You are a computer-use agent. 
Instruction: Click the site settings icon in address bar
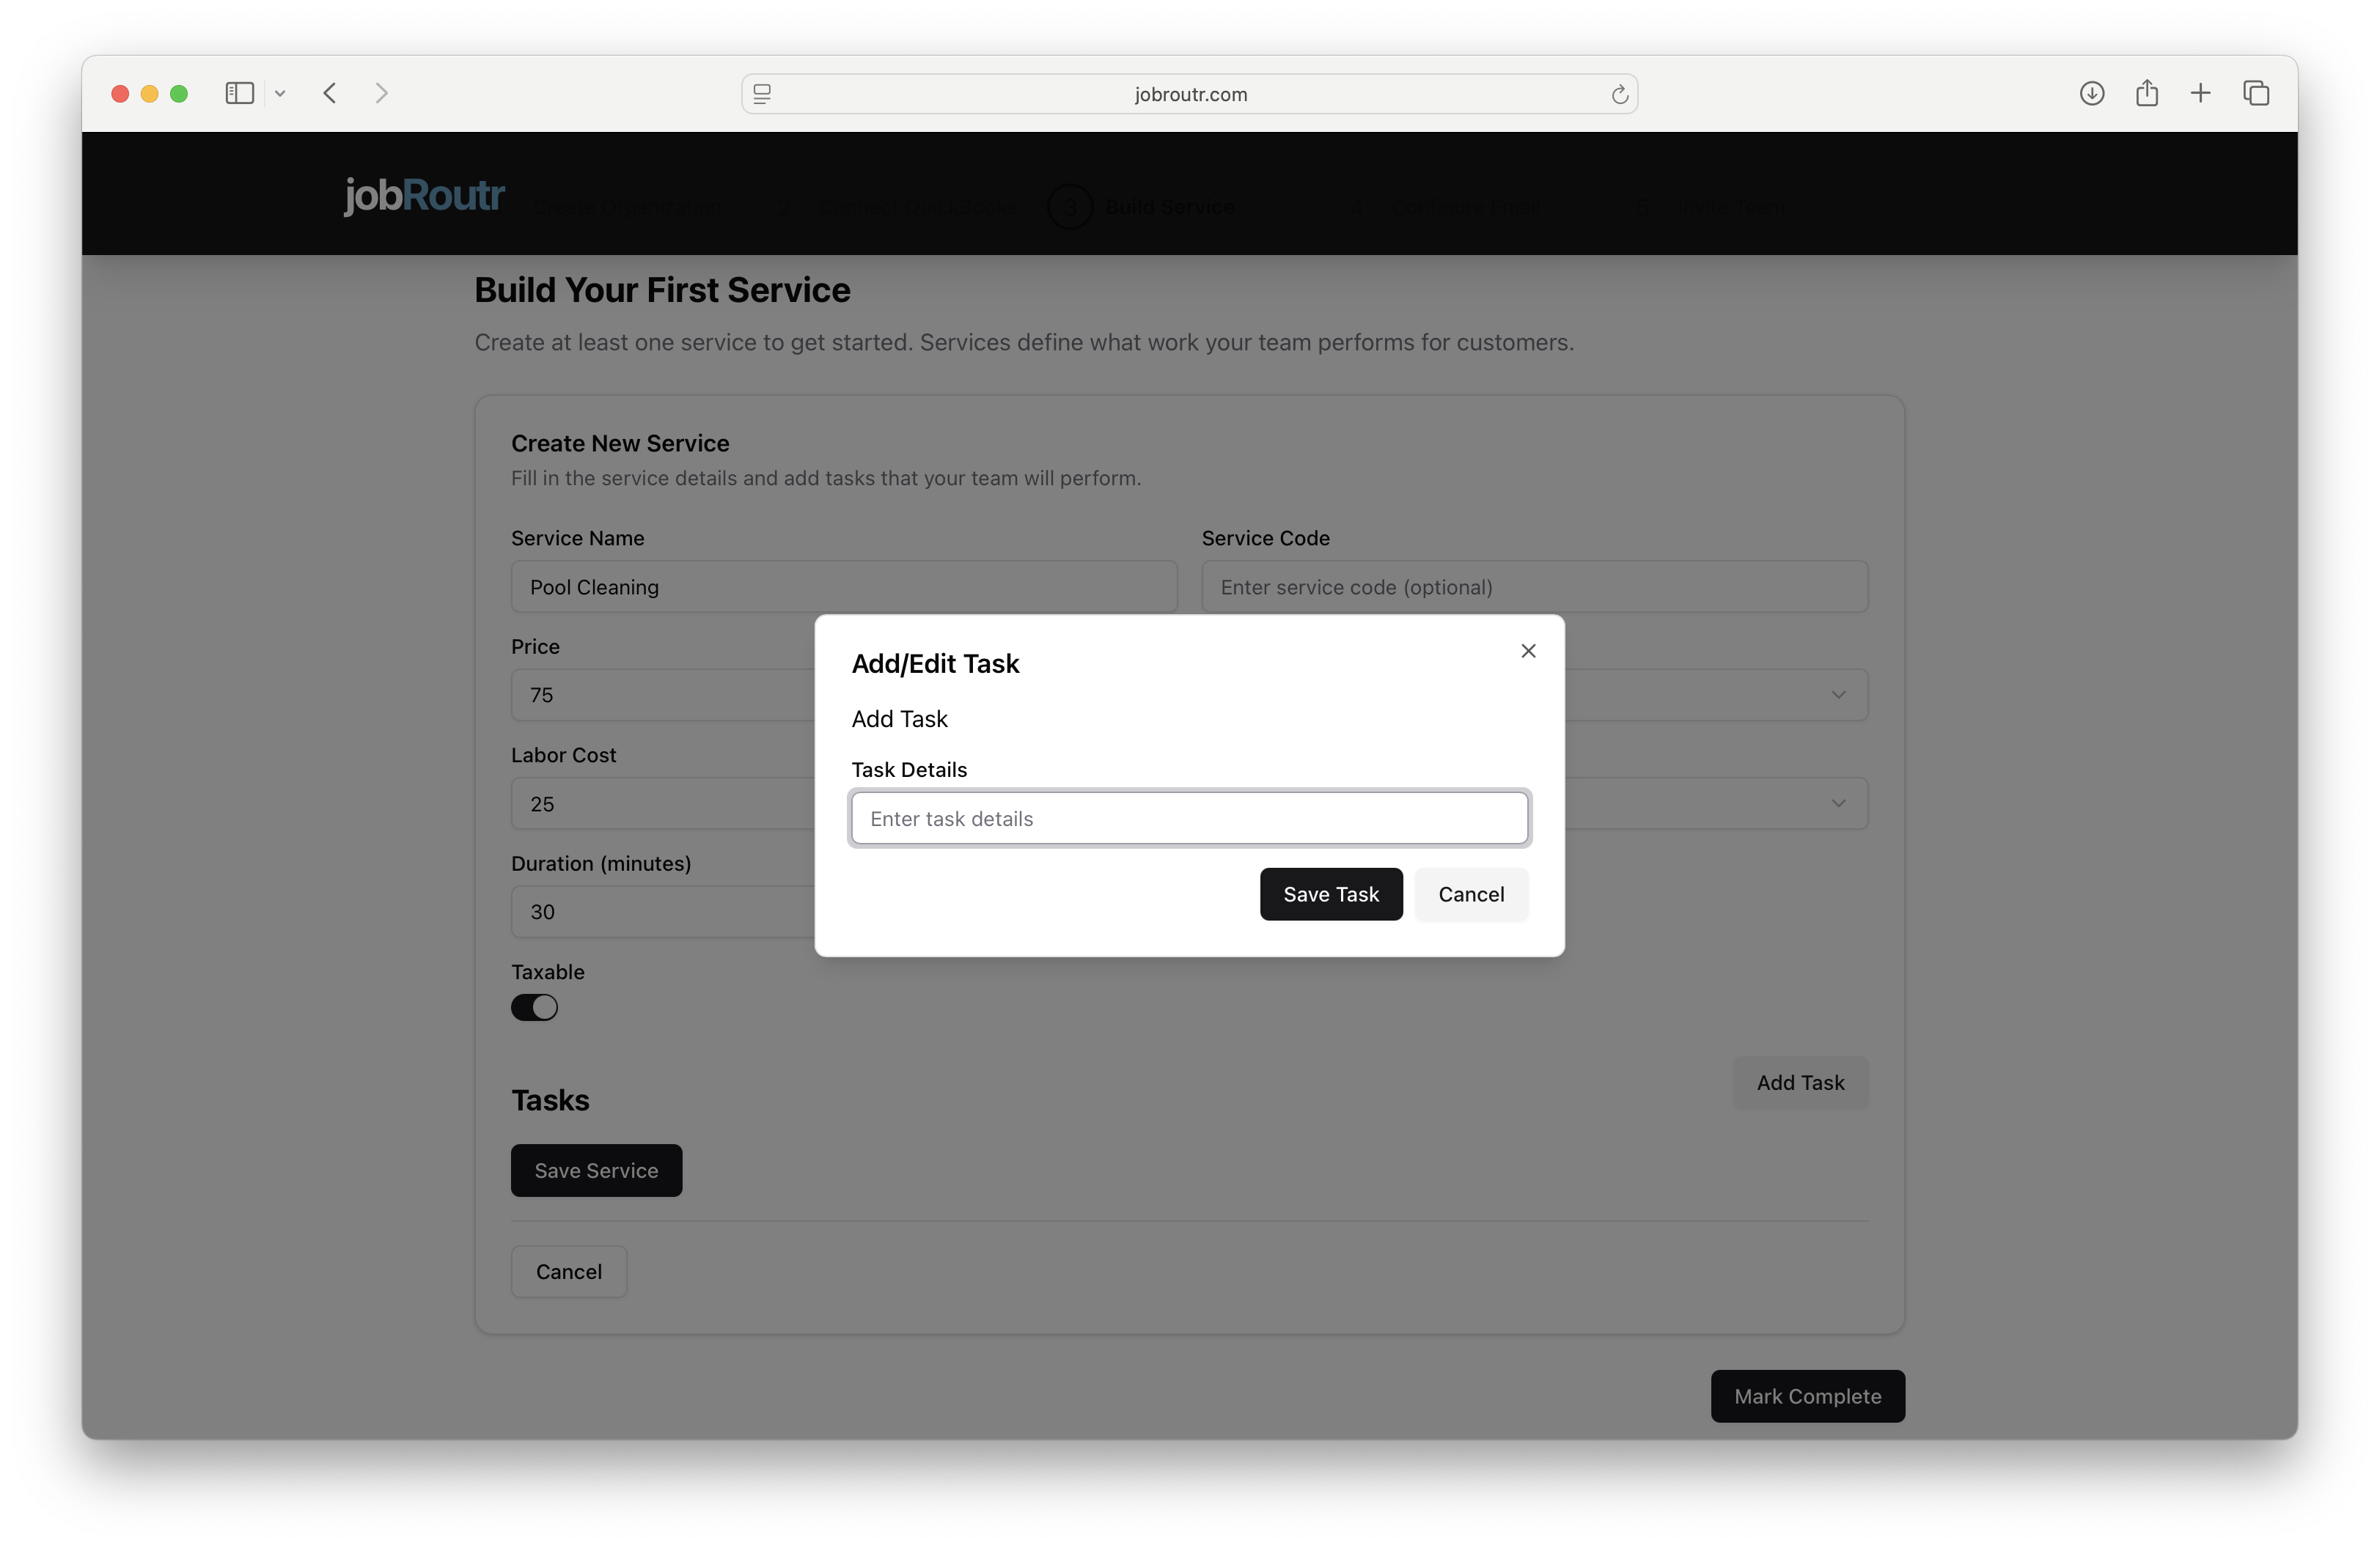[x=762, y=94]
